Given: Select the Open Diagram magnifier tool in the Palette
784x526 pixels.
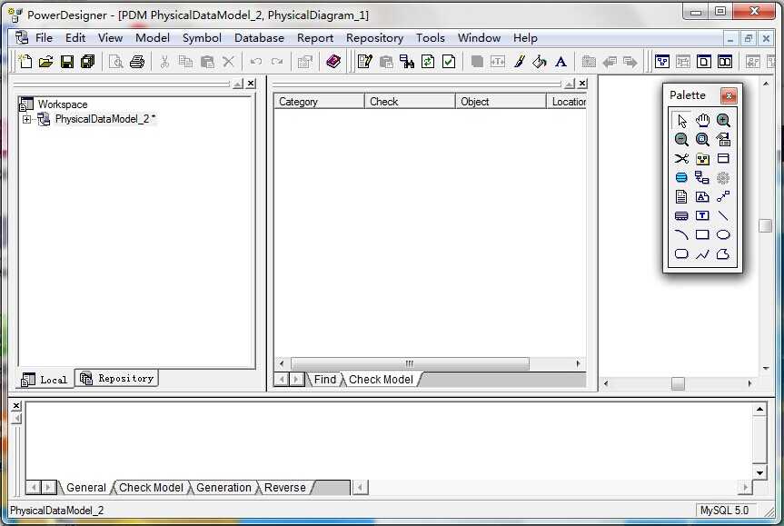Looking at the screenshot, I should click(702, 140).
